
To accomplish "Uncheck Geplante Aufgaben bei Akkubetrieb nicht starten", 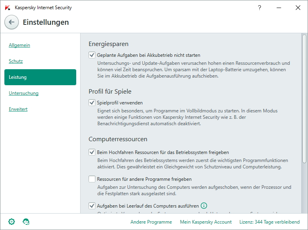I will [92, 55].
